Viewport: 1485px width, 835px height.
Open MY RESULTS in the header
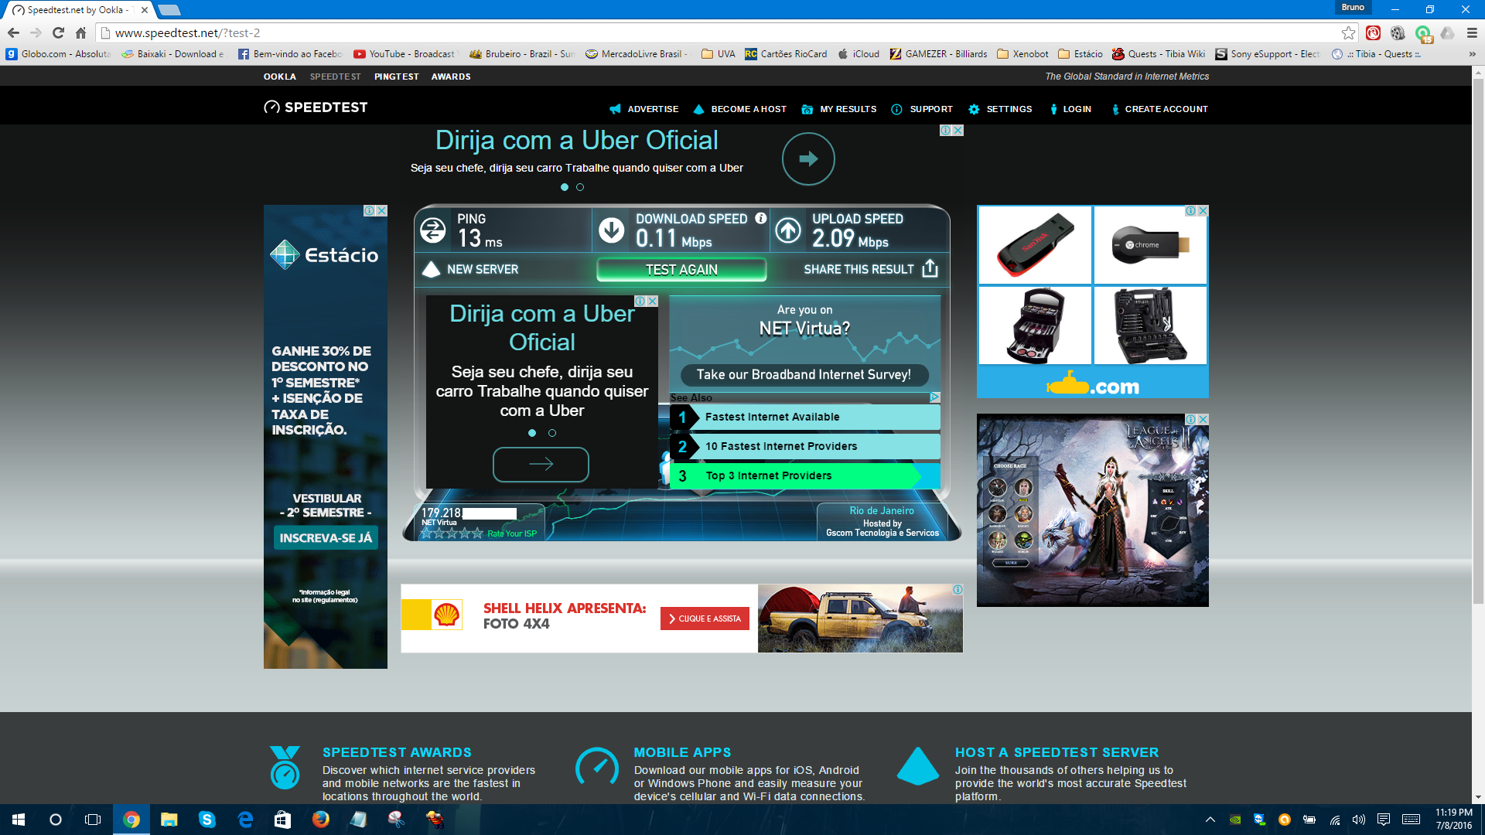coord(839,109)
